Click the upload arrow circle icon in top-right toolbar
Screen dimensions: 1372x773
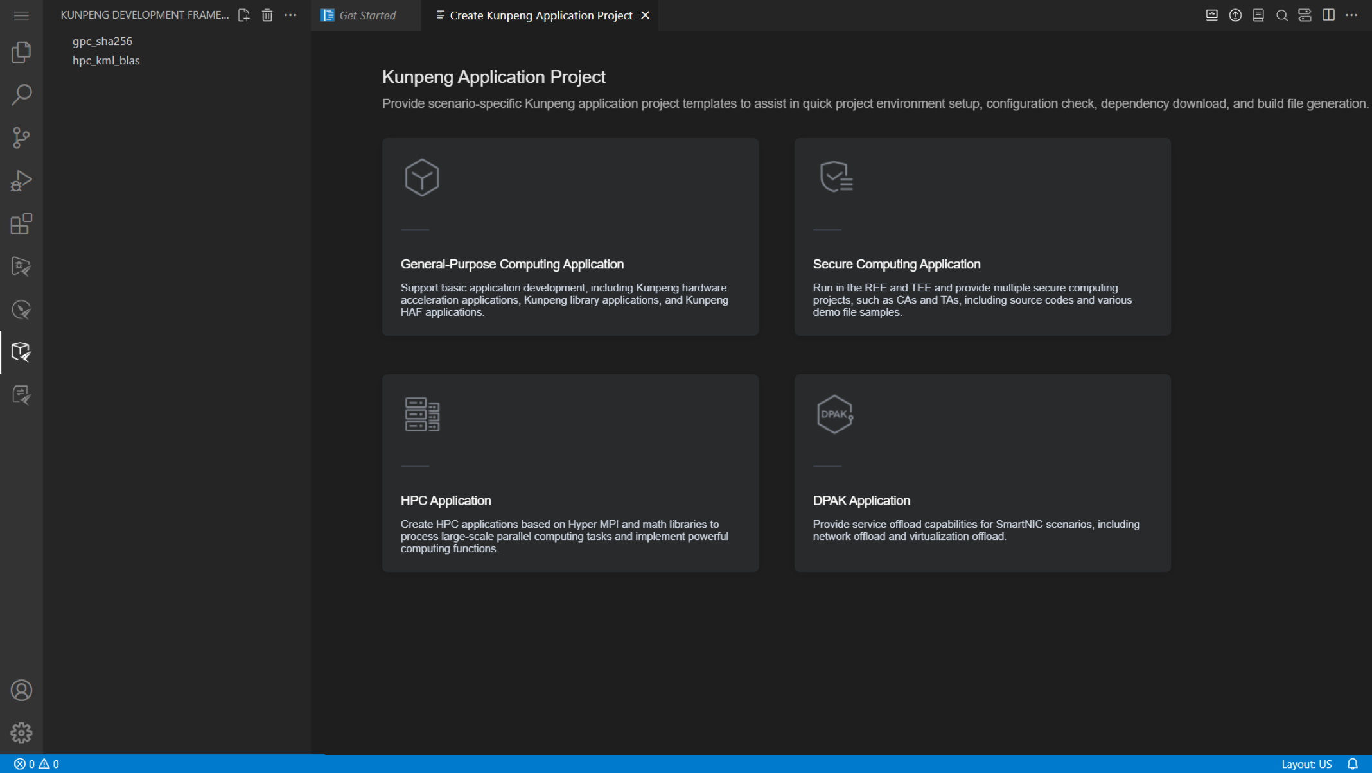(x=1235, y=15)
